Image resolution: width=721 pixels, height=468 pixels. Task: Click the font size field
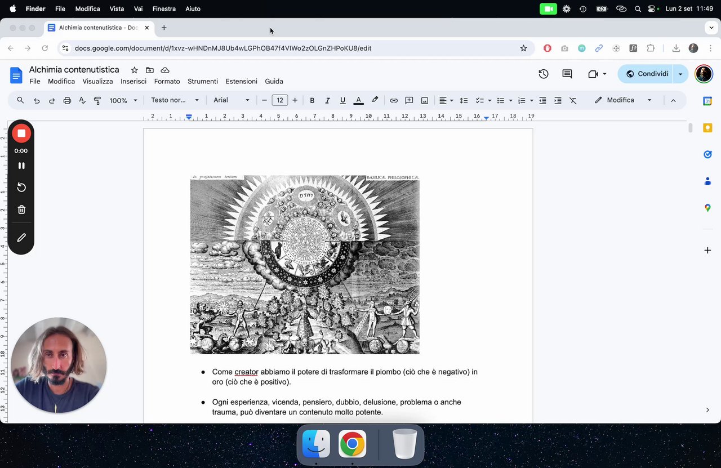pyautogui.click(x=280, y=100)
